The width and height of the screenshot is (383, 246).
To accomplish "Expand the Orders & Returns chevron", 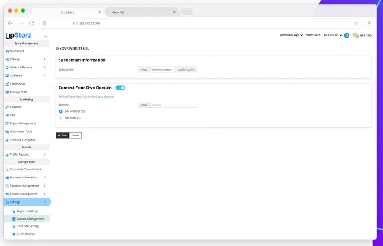I will coord(45,67).
